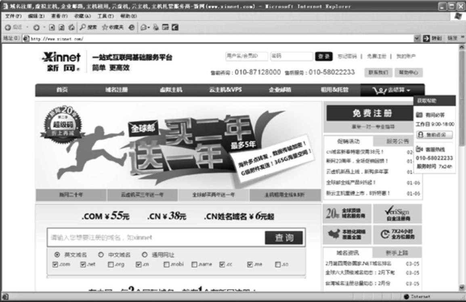Open the address bar dropdown arrow

(417, 38)
